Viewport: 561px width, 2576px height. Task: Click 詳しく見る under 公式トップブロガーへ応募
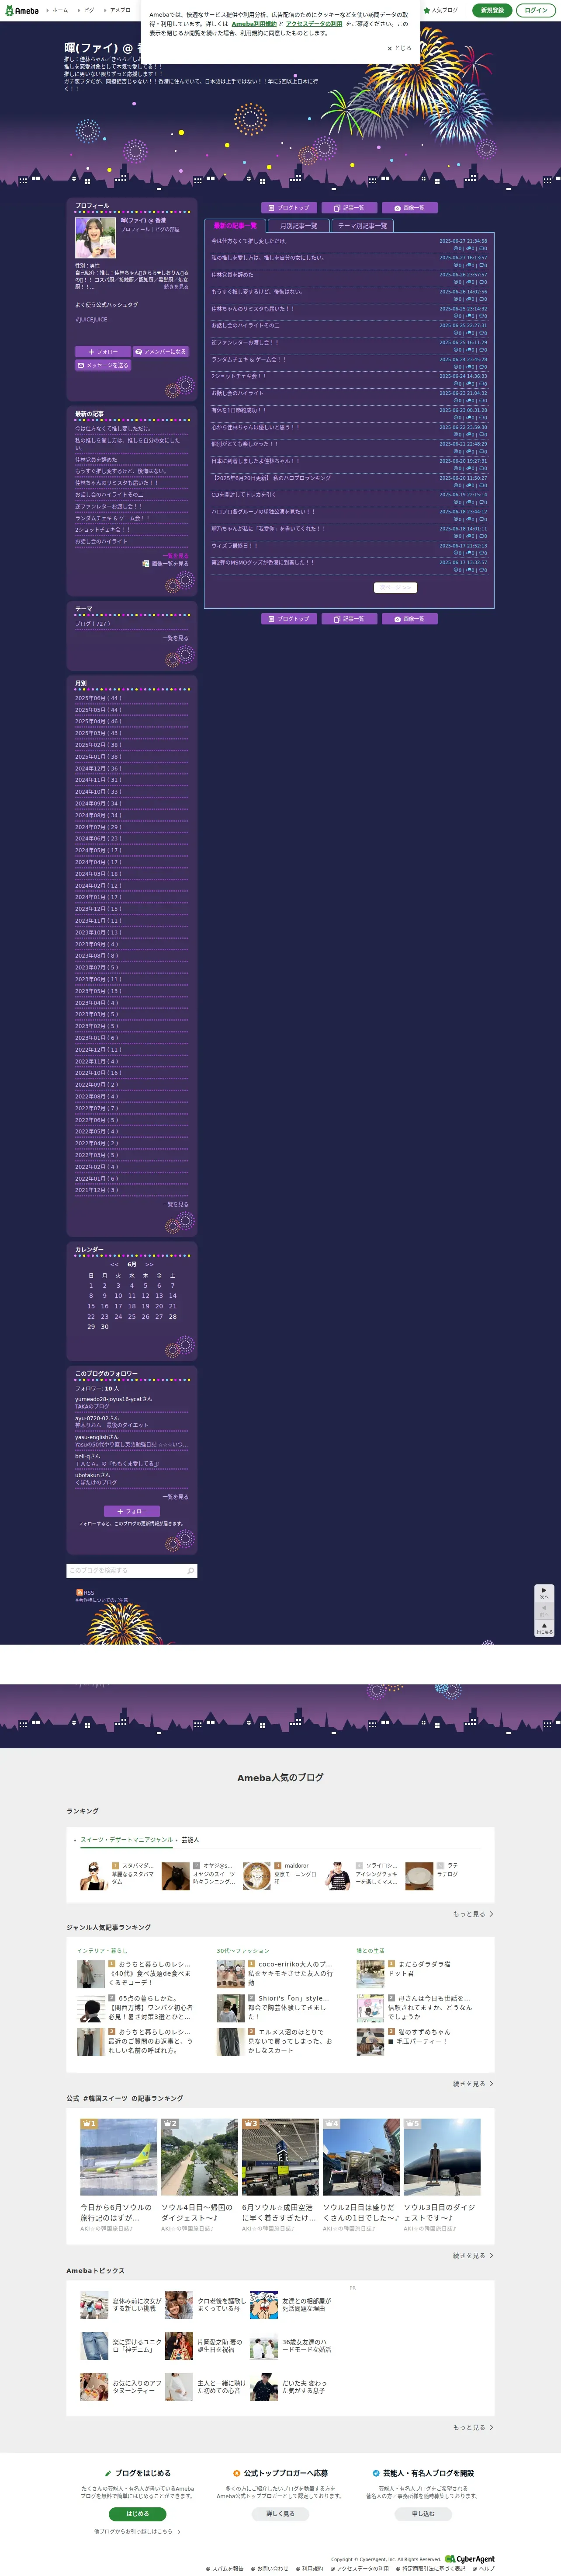(280, 2513)
